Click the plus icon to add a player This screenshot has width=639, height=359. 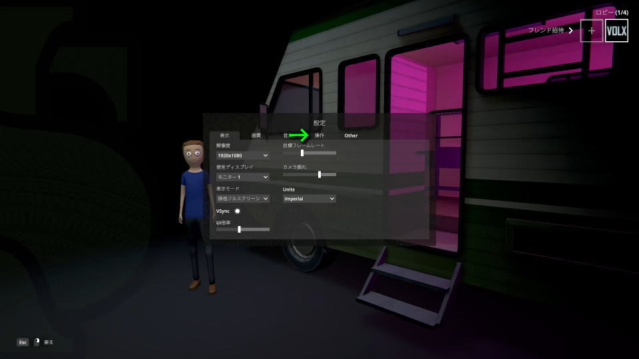pyautogui.click(x=591, y=31)
